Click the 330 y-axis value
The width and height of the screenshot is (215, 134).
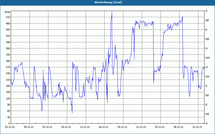point(8,55)
